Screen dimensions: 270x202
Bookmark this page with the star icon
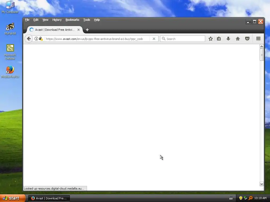(210, 39)
